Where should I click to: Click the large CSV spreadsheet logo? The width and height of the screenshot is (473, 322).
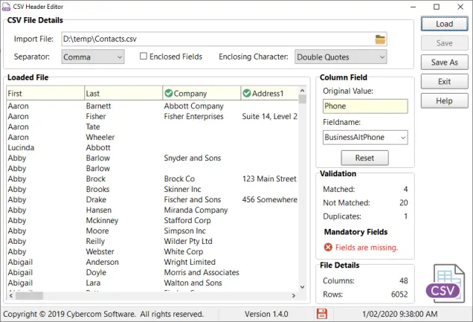(445, 283)
